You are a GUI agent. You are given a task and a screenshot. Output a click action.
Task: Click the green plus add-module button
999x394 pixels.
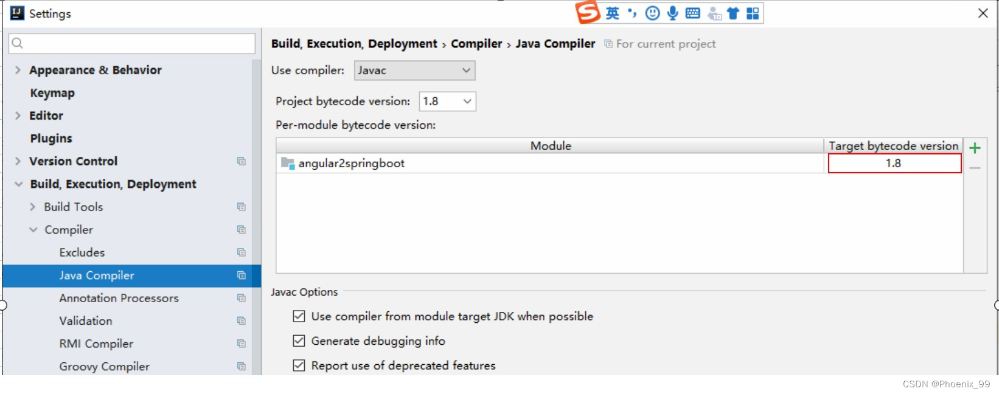(x=975, y=148)
